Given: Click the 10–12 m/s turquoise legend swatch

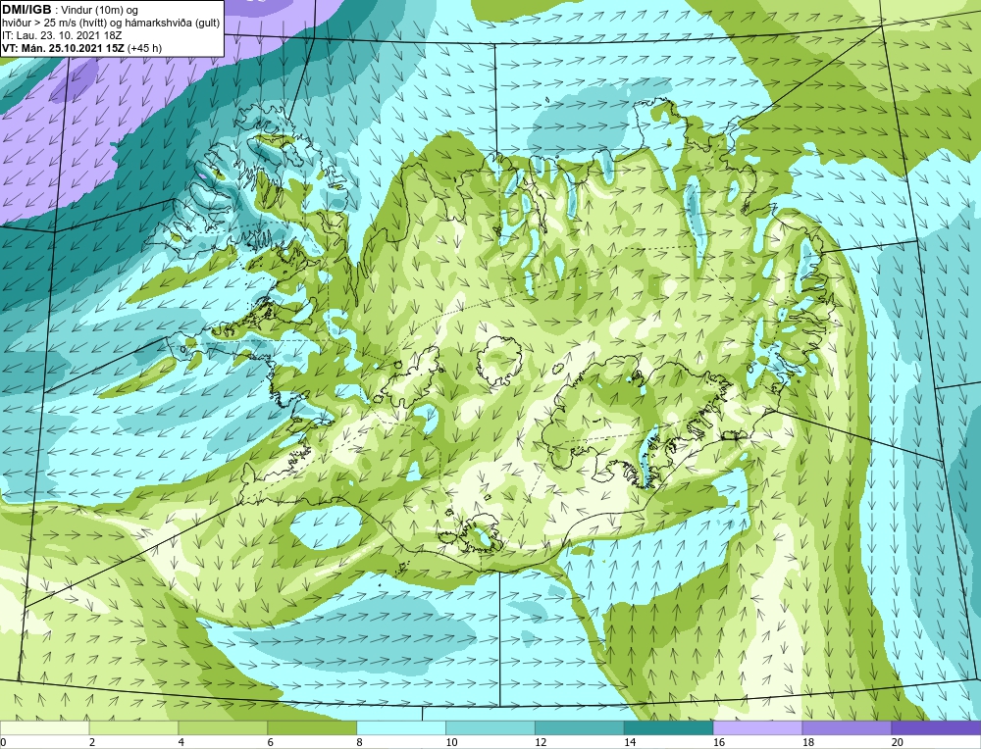Looking at the screenshot, I should (x=490, y=727).
